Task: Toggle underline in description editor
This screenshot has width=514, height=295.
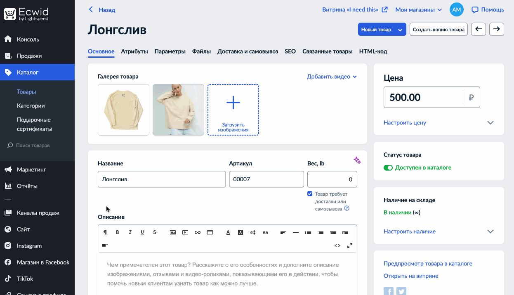Action: [142, 232]
